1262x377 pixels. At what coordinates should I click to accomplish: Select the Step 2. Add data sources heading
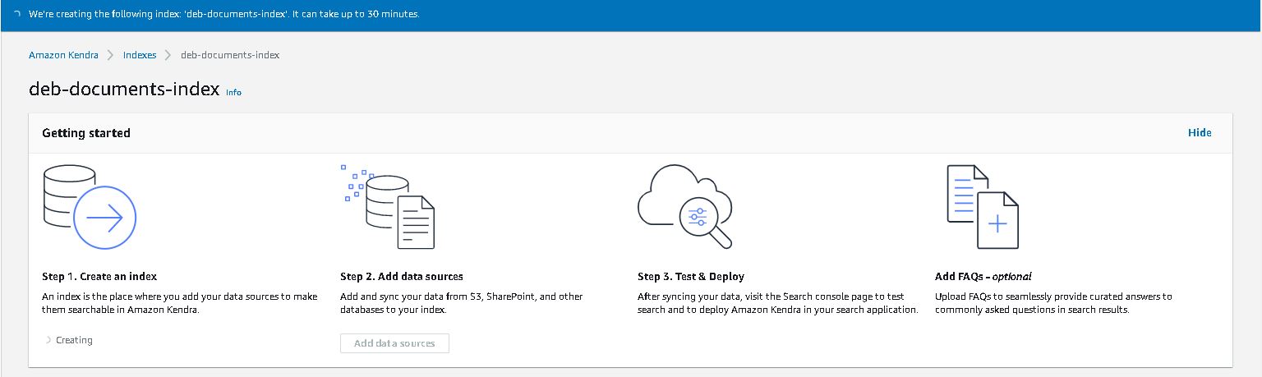click(402, 277)
